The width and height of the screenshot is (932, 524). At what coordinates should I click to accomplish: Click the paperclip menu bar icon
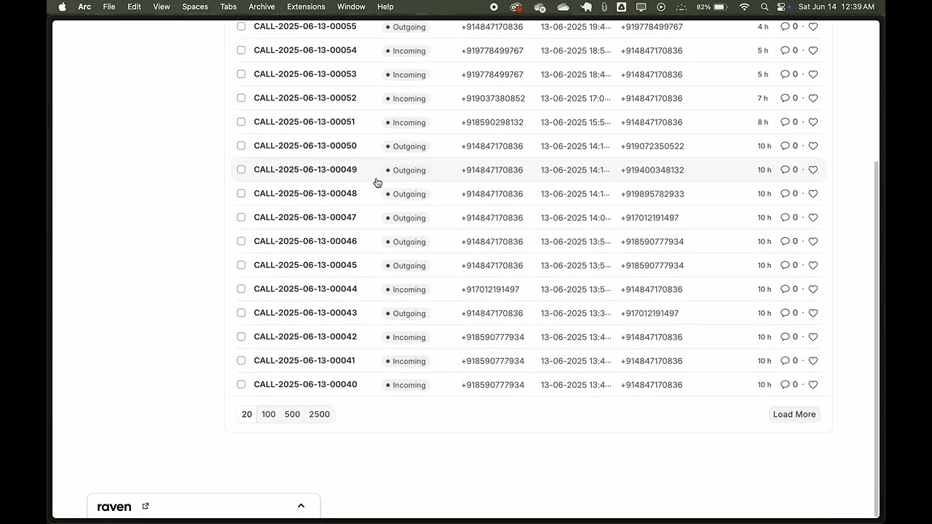(x=604, y=7)
